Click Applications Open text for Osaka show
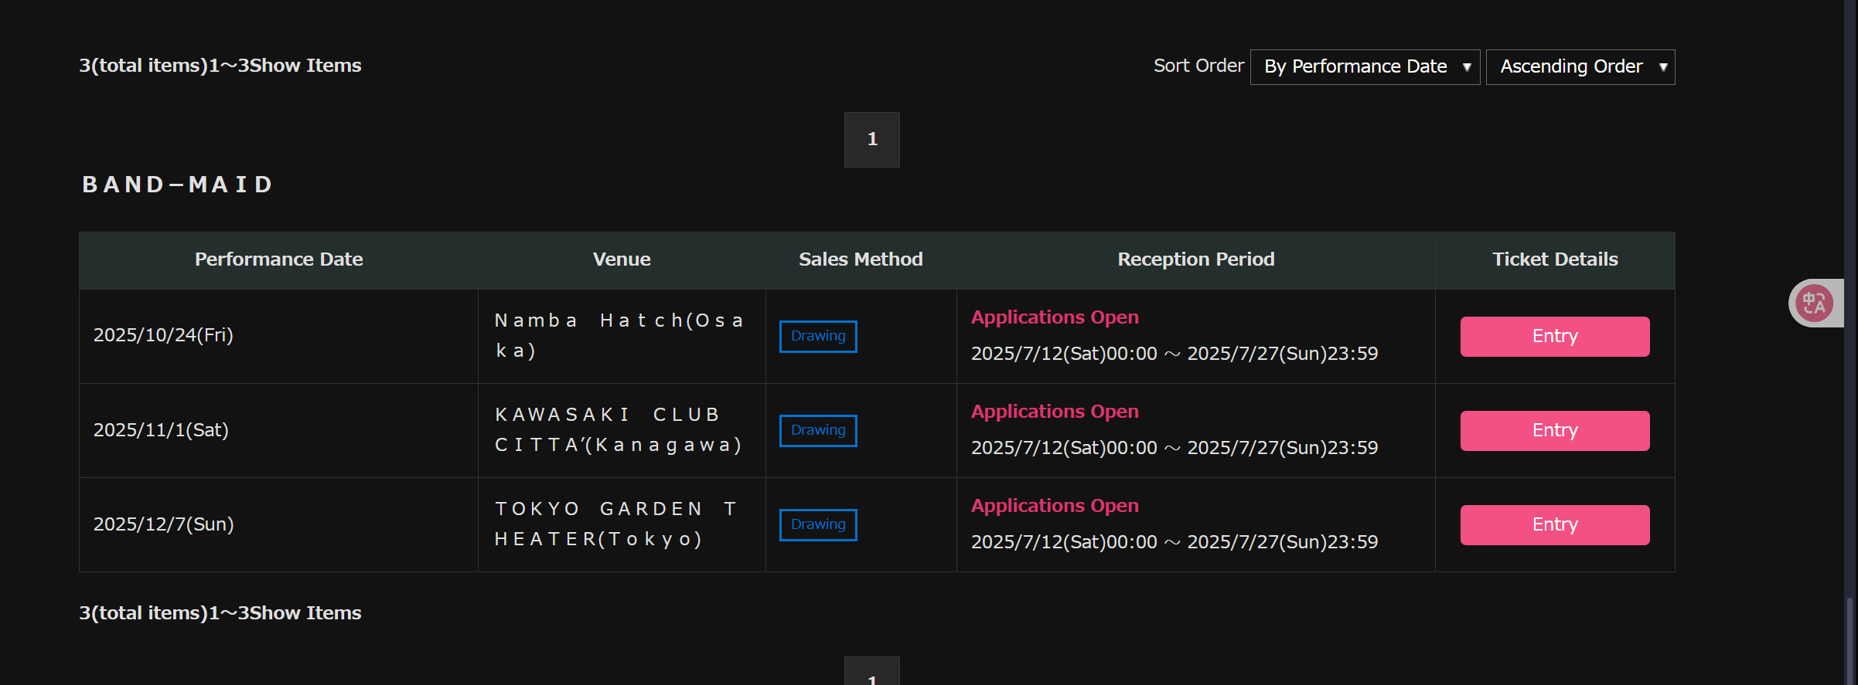The width and height of the screenshot is (1858, 685). tap(1055, 317)
